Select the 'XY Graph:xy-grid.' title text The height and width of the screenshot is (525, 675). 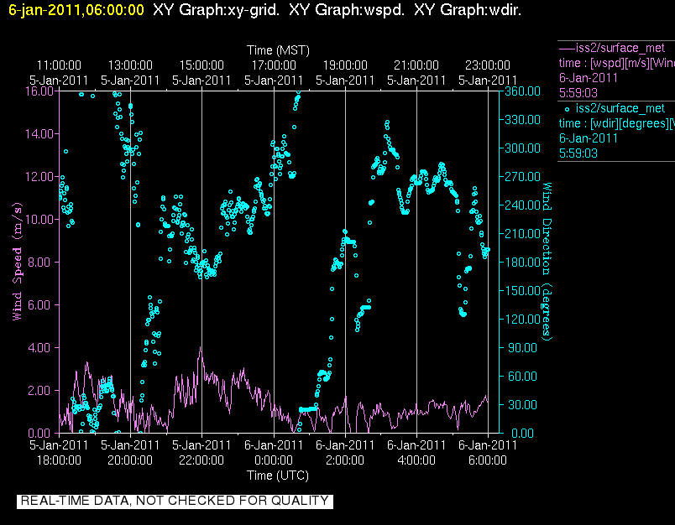coord(216,9)
